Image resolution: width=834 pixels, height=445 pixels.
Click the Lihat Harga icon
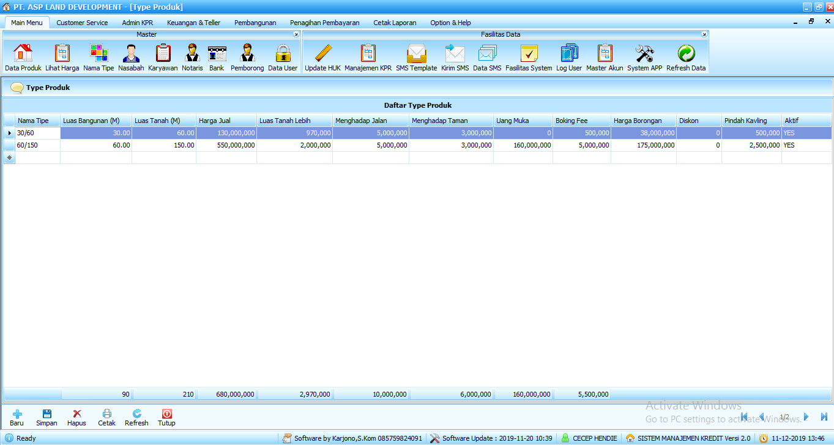[x=62, y=58]
